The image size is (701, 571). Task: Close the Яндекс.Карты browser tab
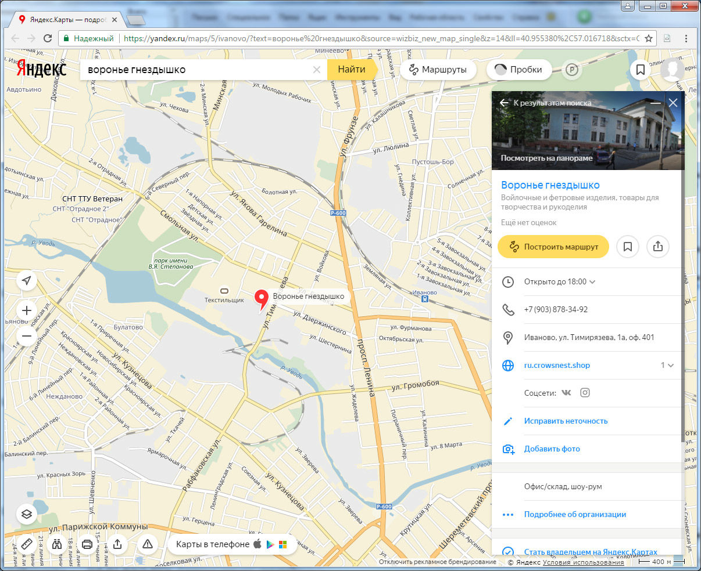(115, 20)
